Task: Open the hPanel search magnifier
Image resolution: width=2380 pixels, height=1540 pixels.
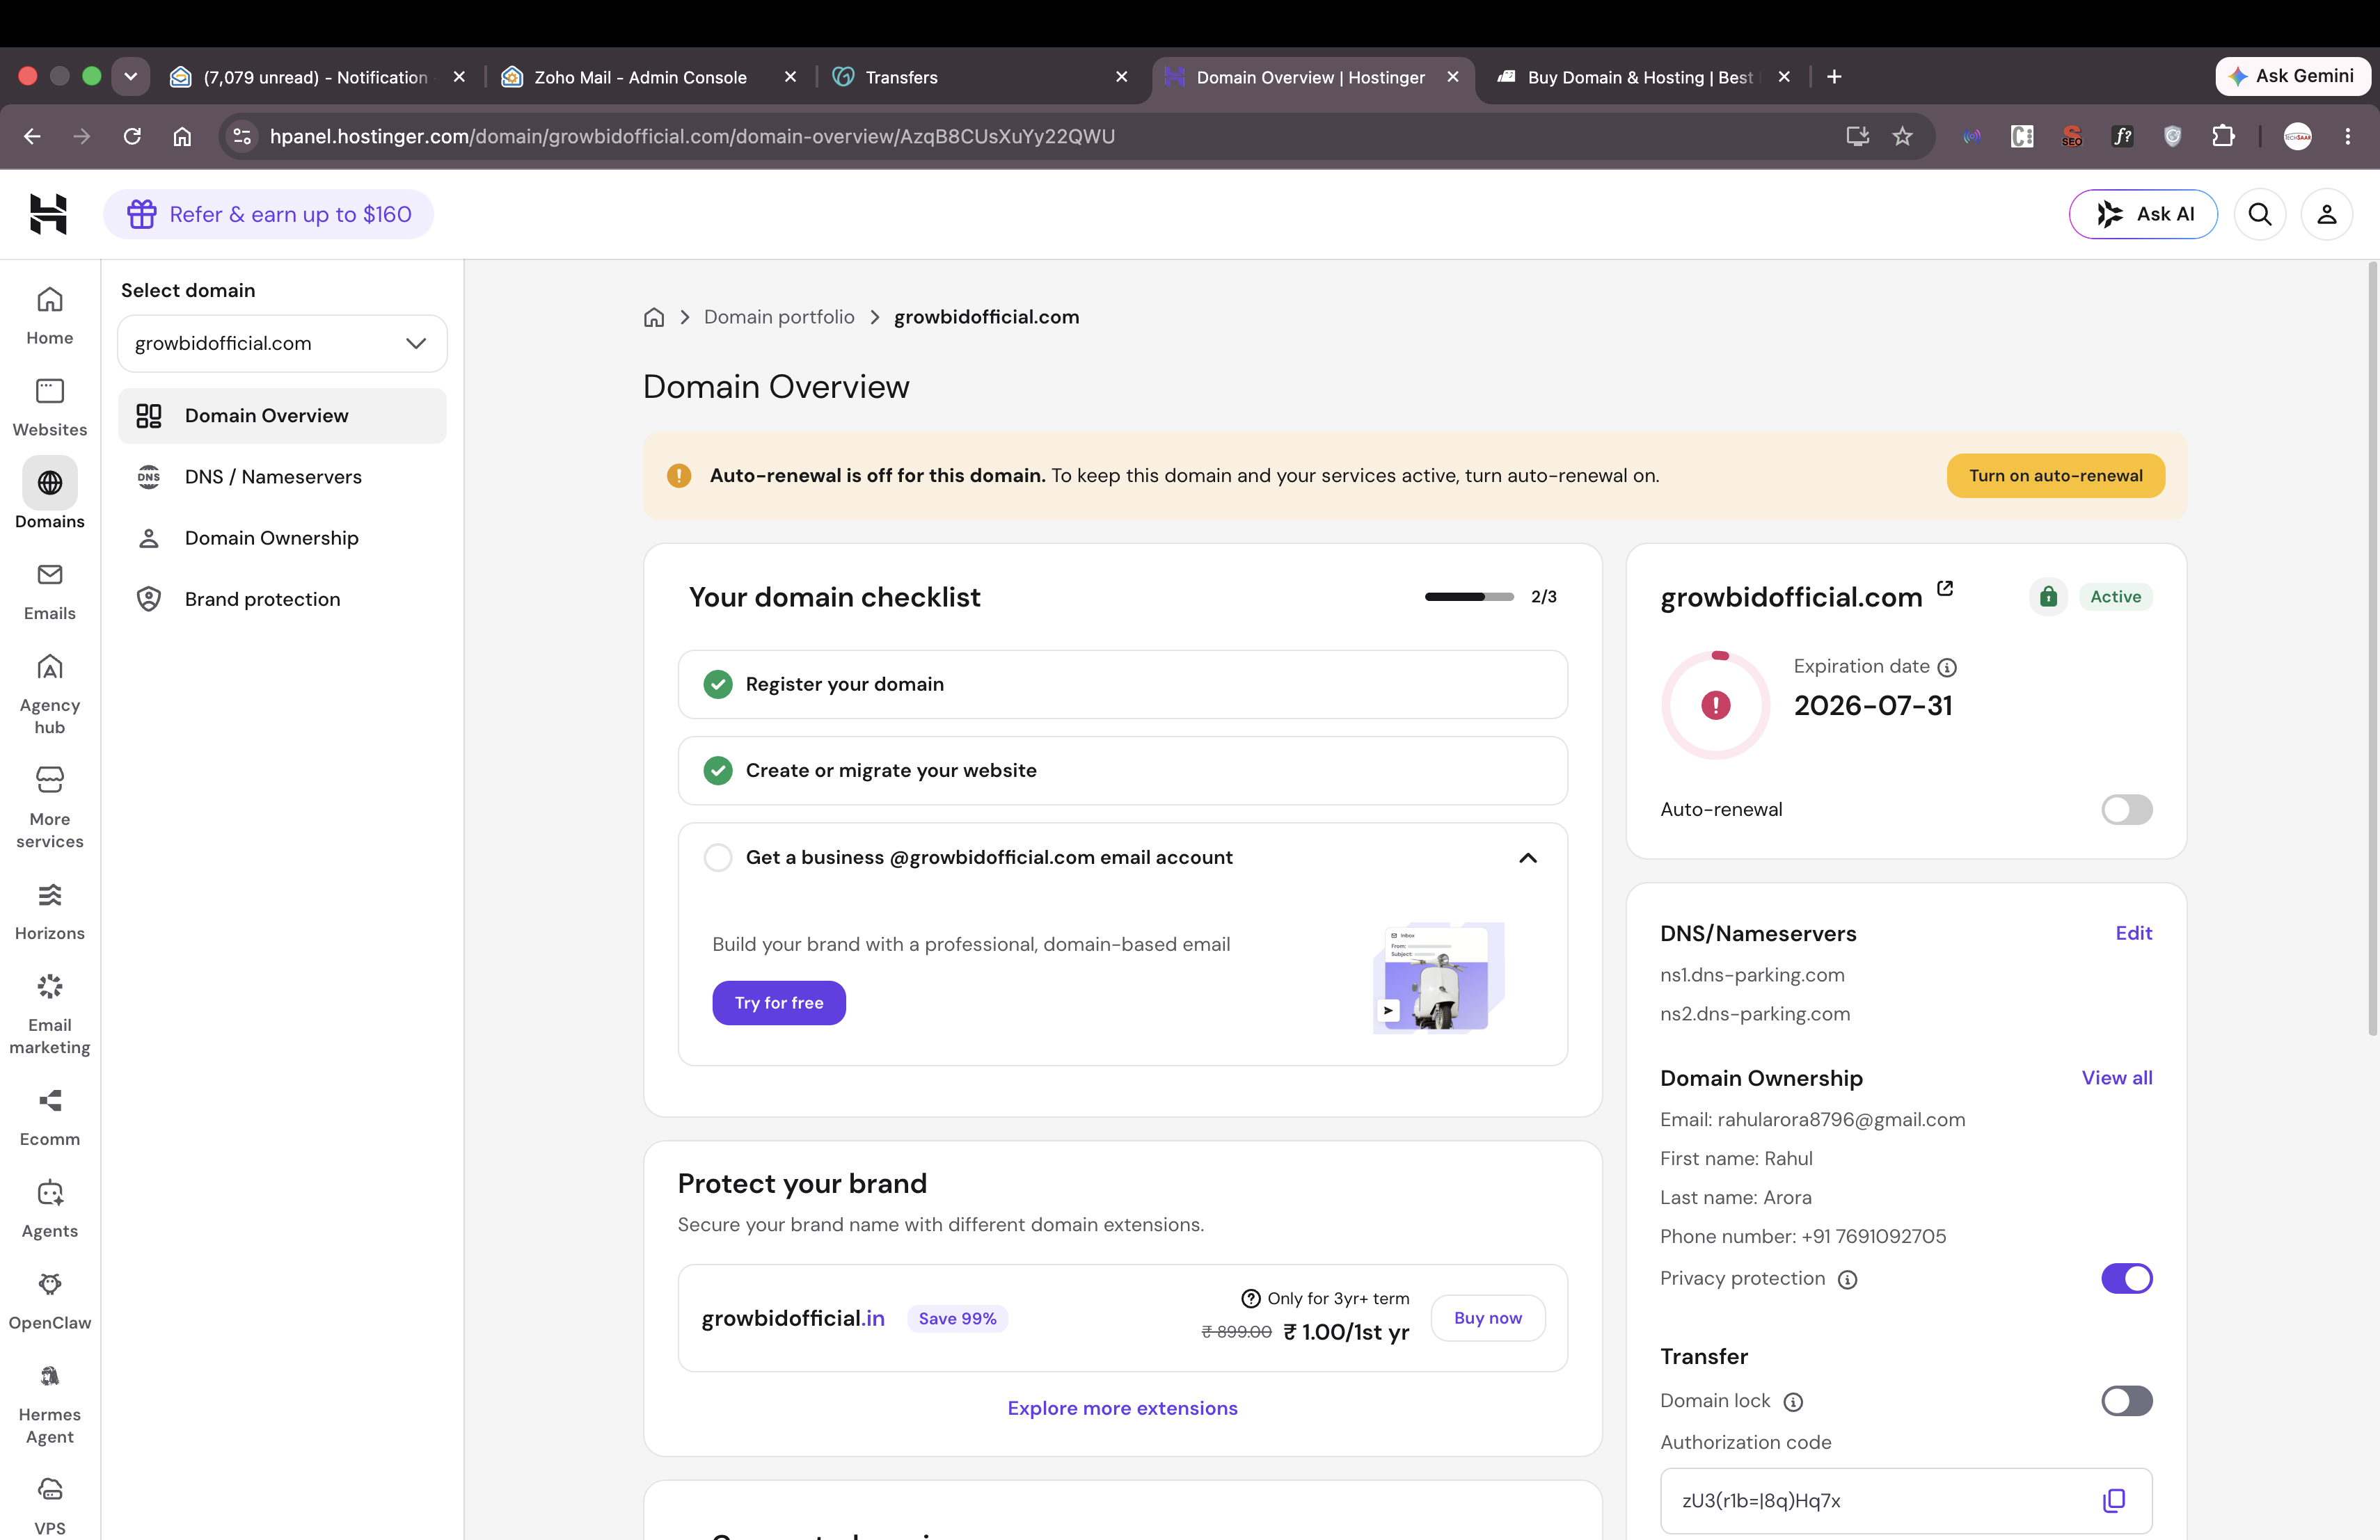Action: tap(2259, 214)
